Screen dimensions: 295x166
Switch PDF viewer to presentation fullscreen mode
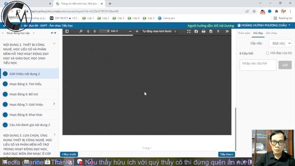pyautogui.click(x=189, y=31)
